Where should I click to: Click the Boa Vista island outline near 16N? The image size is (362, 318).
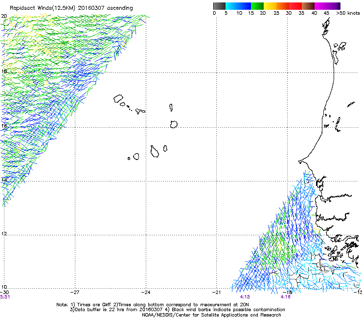[x=174, y=124]
